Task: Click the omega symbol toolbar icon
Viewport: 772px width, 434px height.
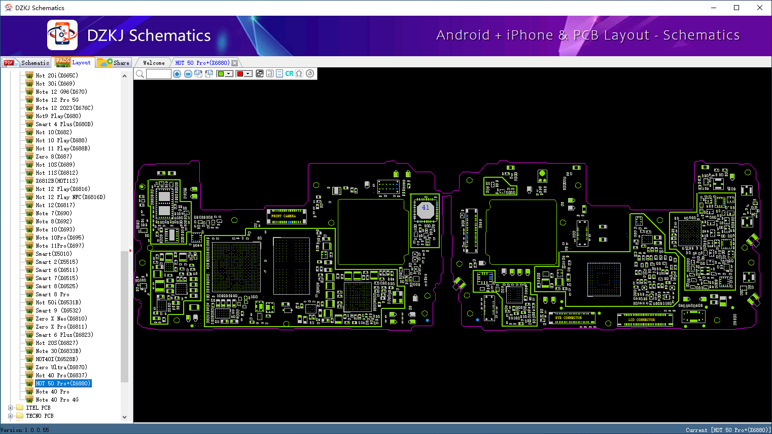Action: click(299, 73)
